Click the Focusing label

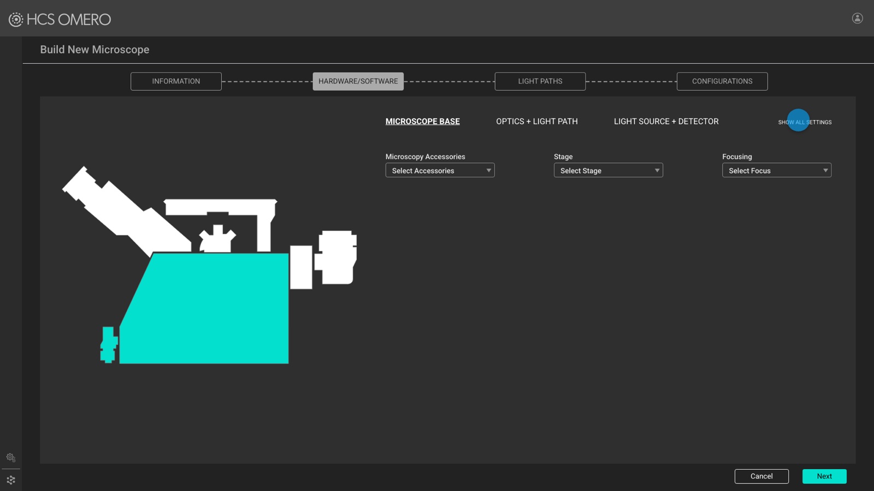[x=737, y=157]
